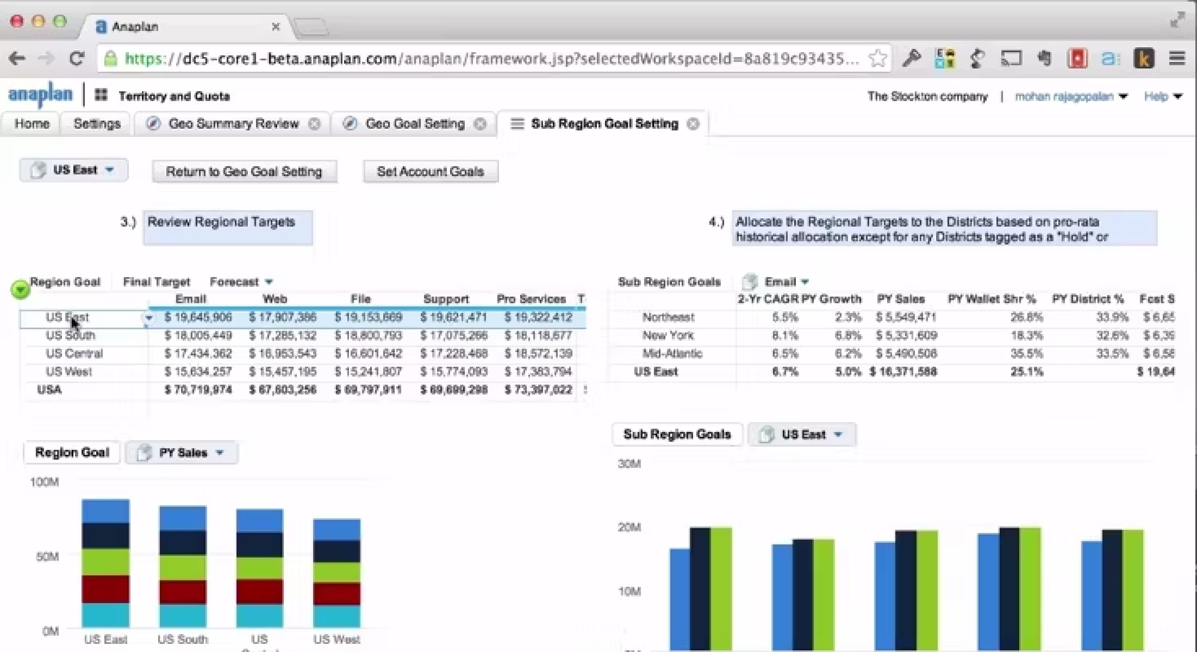Select the US South row Email cell

(x=197, y=336)
